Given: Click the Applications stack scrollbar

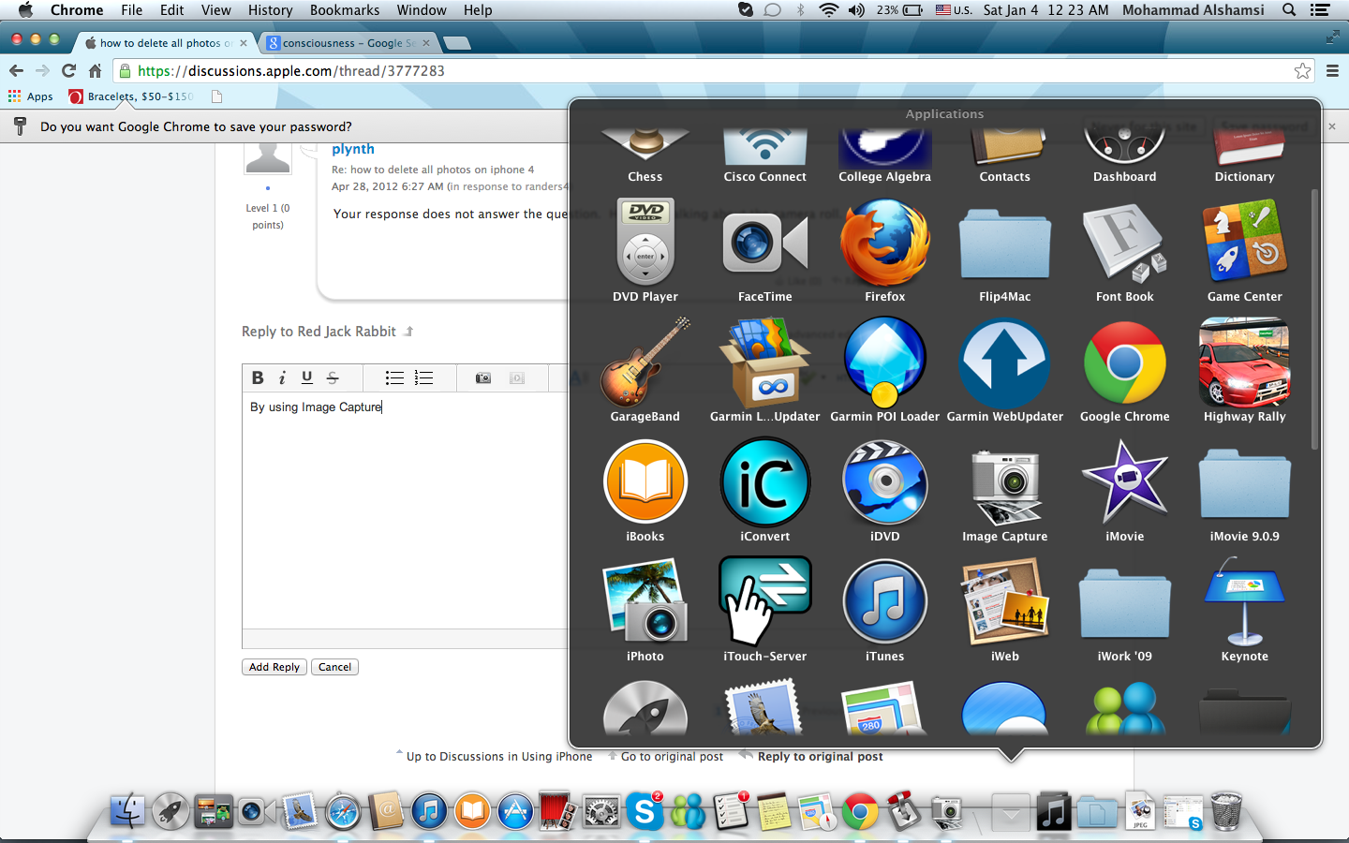Looking at the screenshot, I should pos(1314,318).
